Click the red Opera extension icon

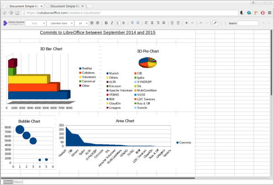pyautogui.click(x=263, y=13)
